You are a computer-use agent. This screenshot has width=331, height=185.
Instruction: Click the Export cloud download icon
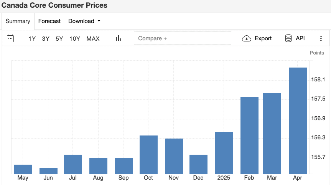246,38
